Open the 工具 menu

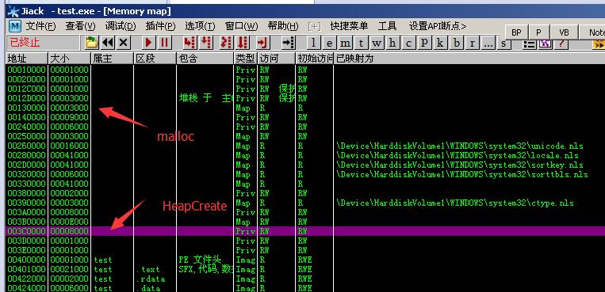point(388,26)
